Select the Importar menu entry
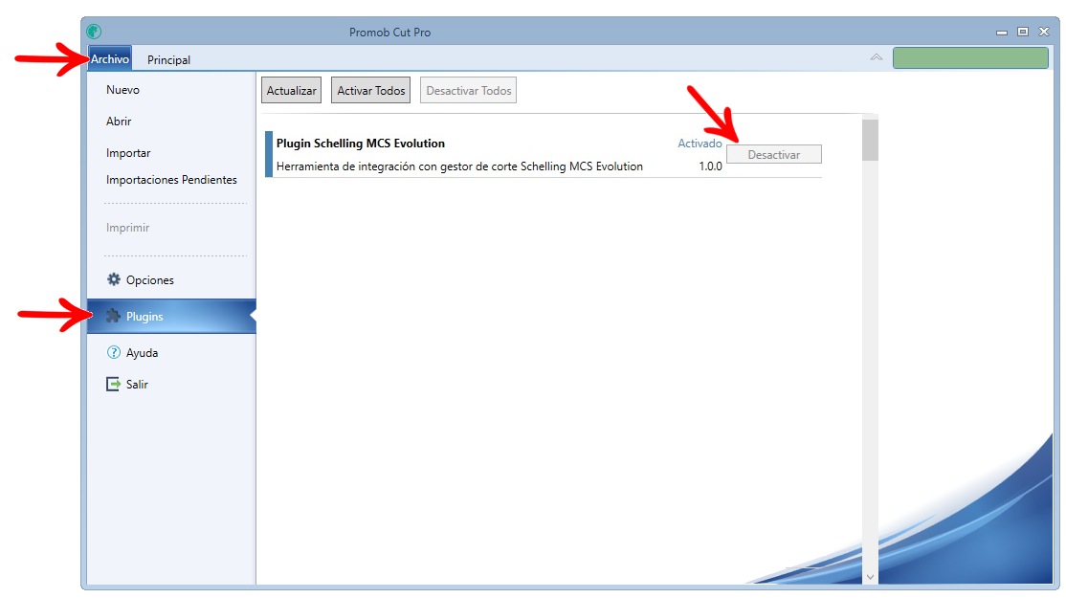The height and width of the screenshot is (598, 1066). tap(128, 153)
